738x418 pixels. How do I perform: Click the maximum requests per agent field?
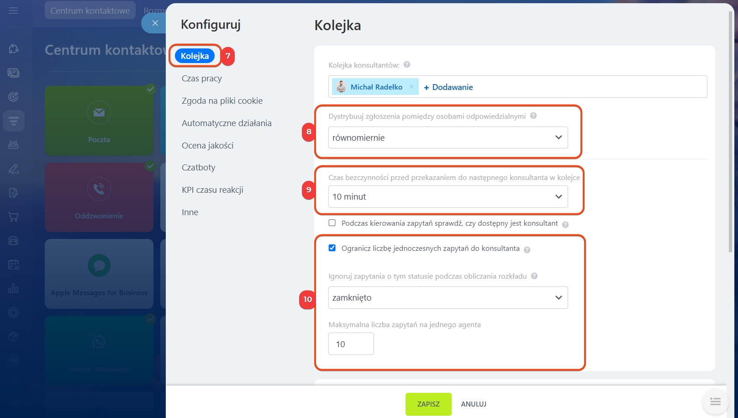(351, 344)
